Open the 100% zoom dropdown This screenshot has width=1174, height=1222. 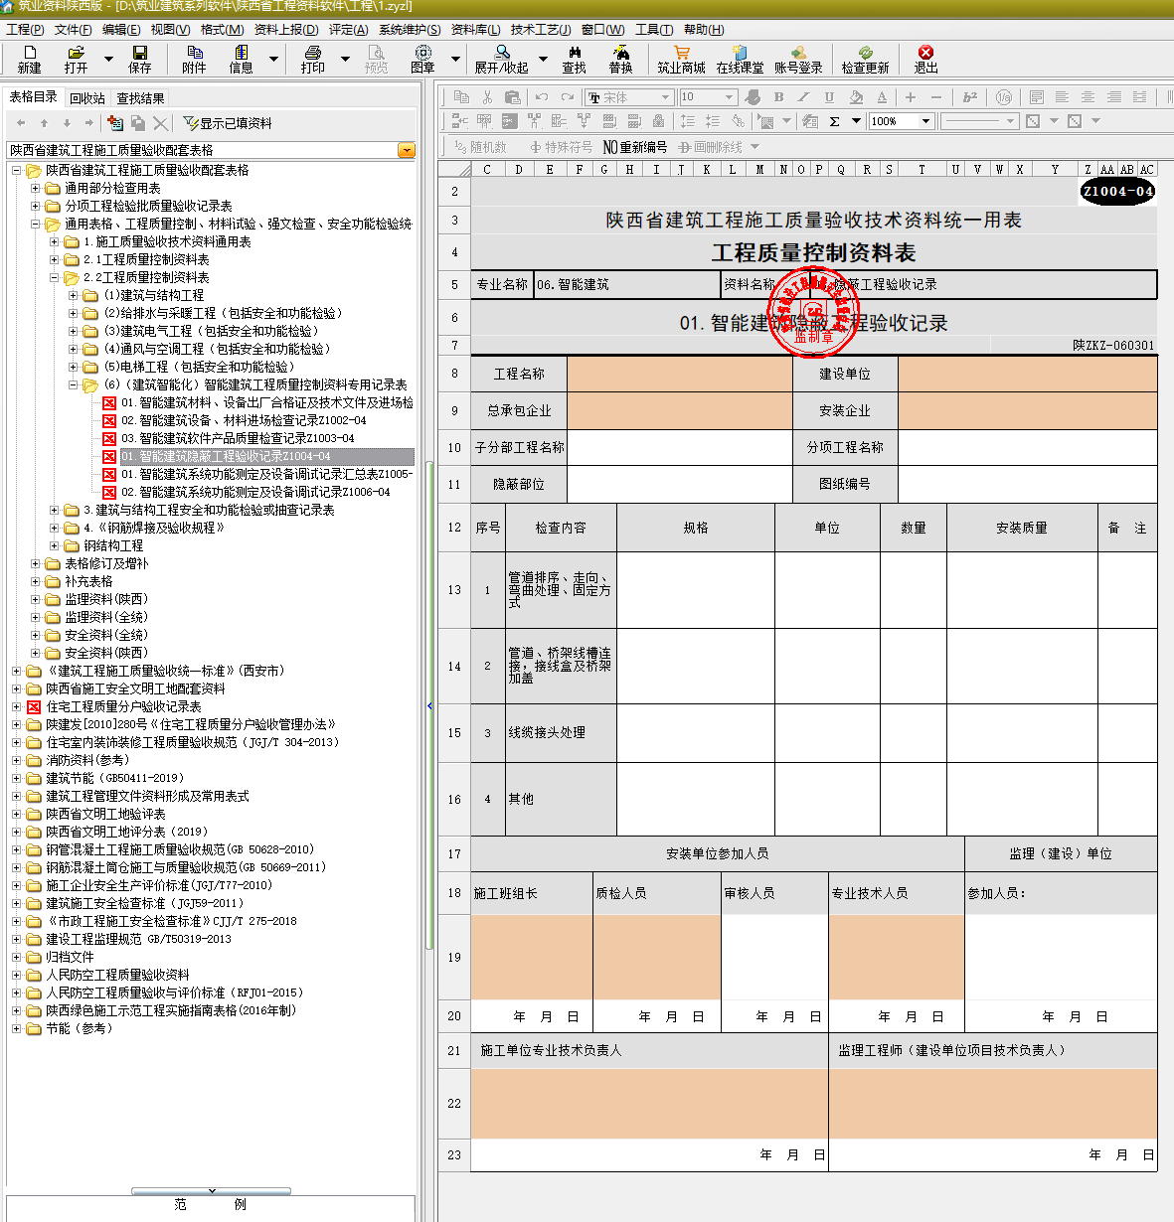925,121
